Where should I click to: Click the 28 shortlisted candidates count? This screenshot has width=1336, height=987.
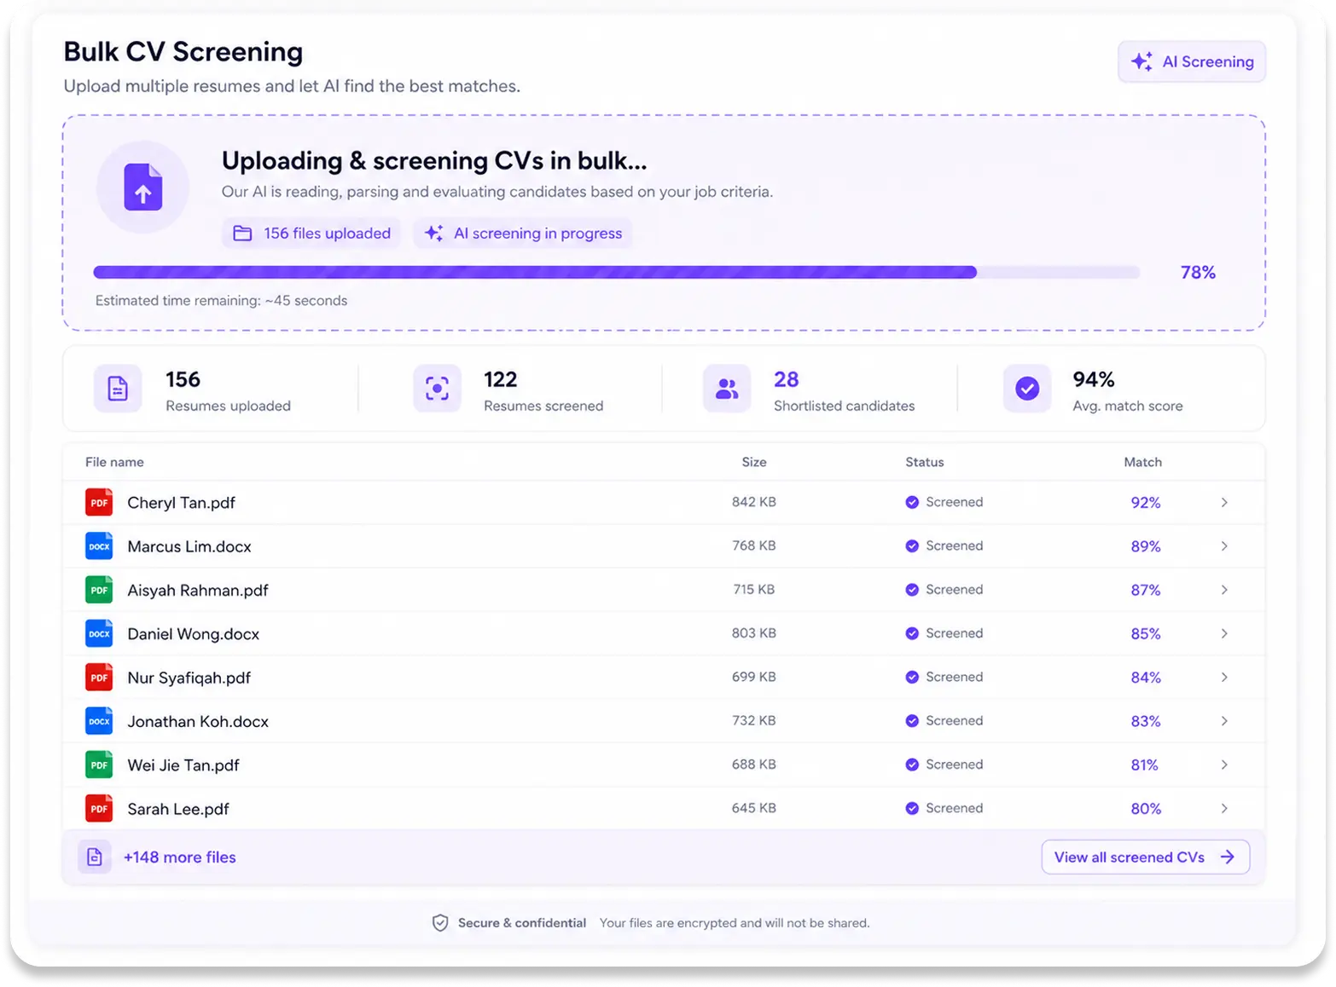[787, 379]
